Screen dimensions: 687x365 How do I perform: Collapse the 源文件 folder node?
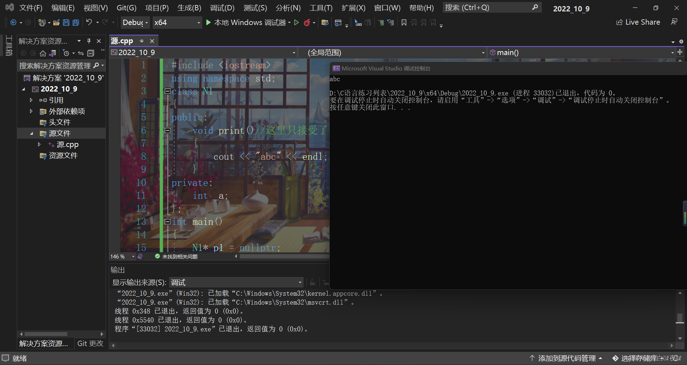tap(31, 133)
